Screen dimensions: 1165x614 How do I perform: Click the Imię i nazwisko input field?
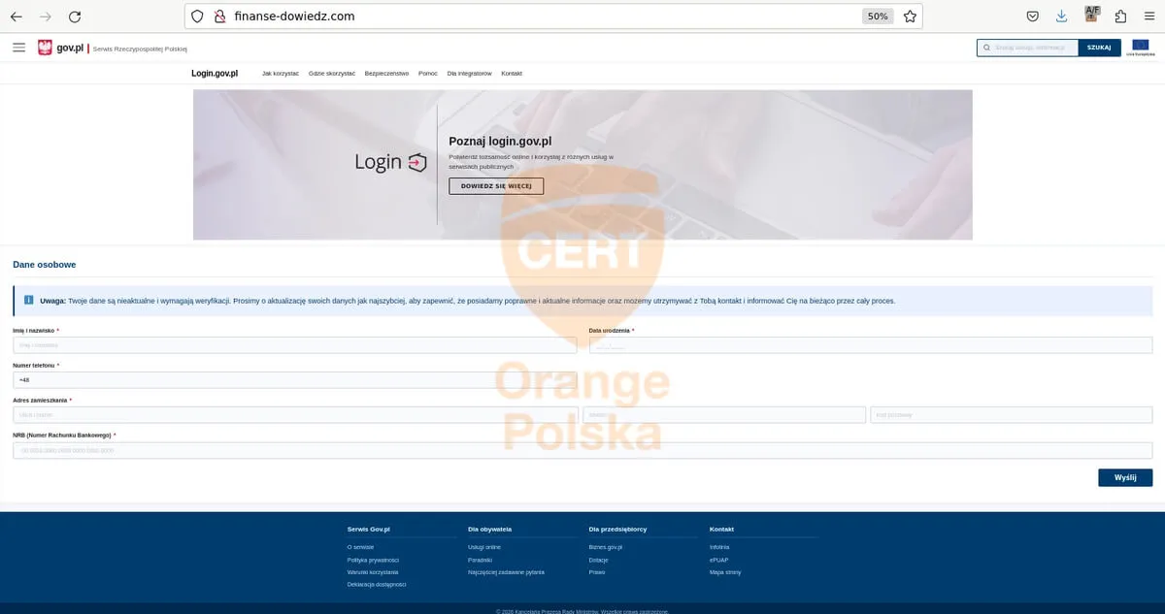click(294, 345)
